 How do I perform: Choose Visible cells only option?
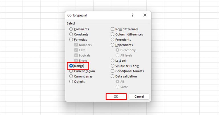[113, 66]
